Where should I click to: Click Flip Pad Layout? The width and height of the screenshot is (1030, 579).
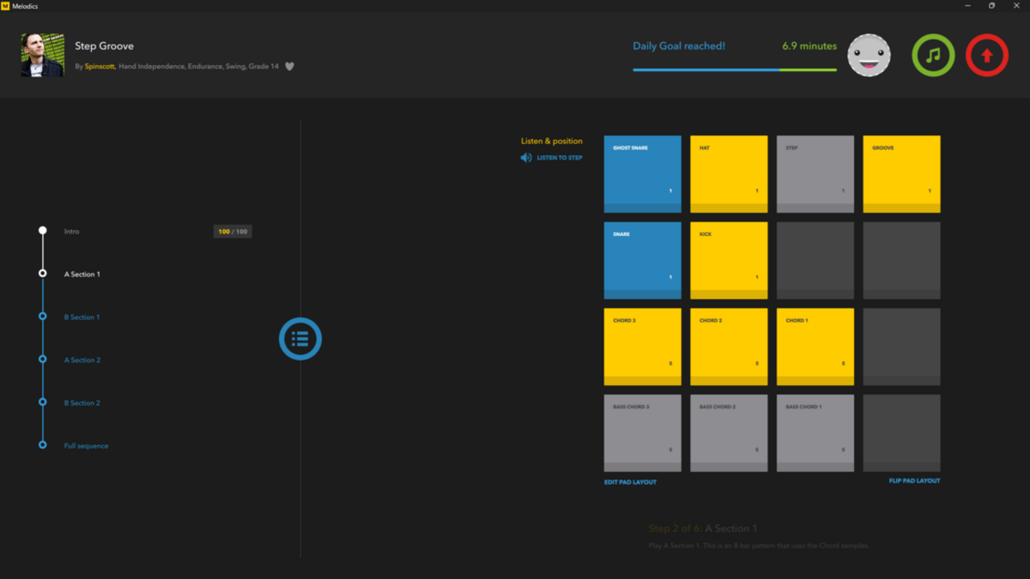pyautogui.click(x=914, y=481)
